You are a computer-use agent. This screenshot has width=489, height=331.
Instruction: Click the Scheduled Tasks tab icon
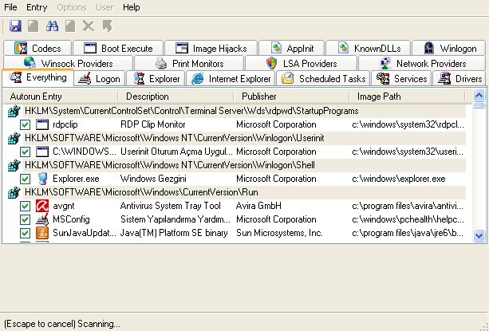(x=287, y=78)
